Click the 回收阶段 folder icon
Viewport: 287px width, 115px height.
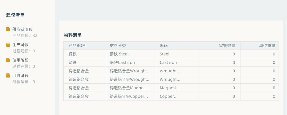point(8,75)
